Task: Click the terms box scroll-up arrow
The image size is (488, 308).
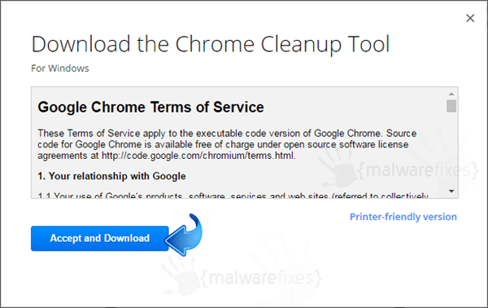Action: (451, 94)
